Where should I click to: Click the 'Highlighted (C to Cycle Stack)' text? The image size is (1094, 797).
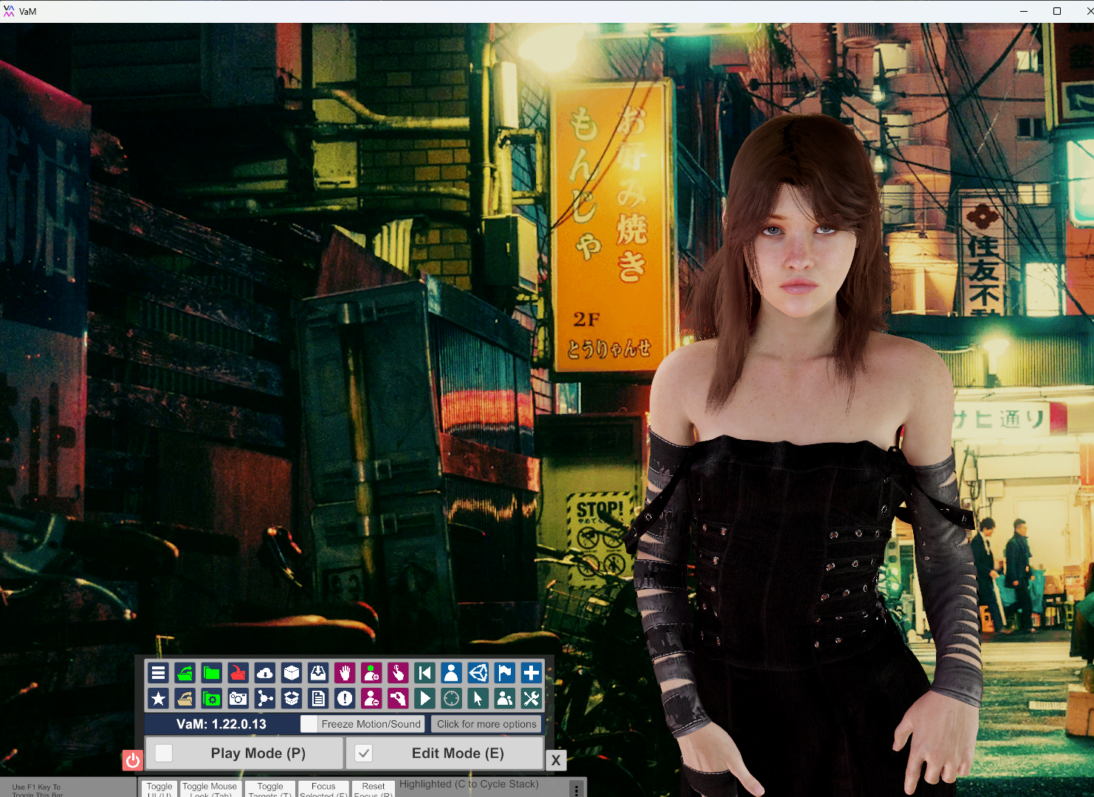pyautogui.click(x=469, y=784)
